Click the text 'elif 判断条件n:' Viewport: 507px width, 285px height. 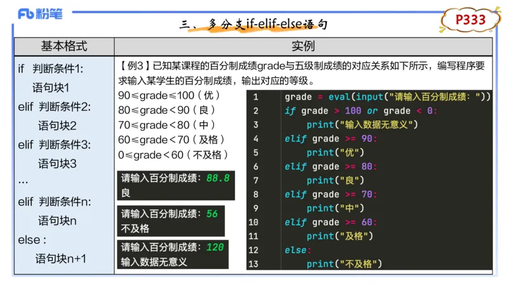click(55, 201)
